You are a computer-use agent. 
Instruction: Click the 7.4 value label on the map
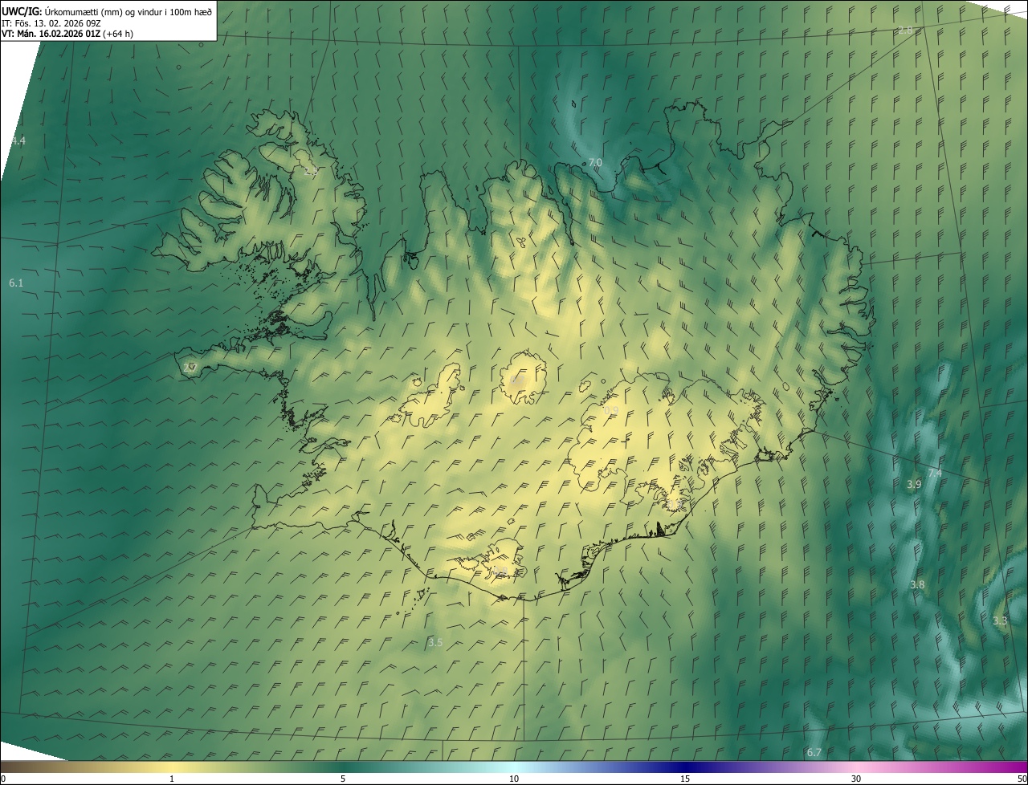[x=935, y=474]
